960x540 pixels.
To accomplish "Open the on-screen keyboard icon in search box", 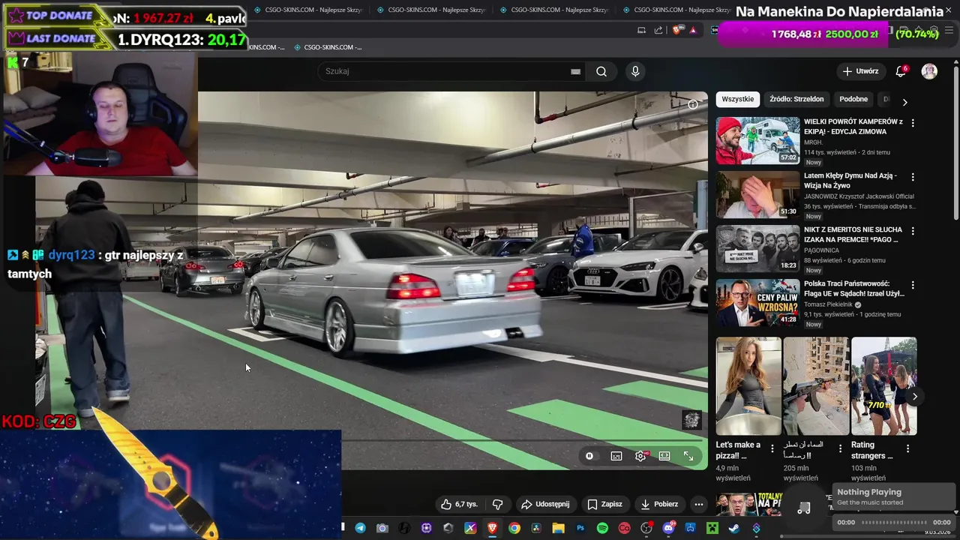I will [575, 71].
